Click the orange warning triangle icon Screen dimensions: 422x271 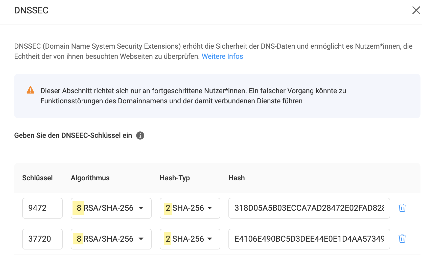30,90
